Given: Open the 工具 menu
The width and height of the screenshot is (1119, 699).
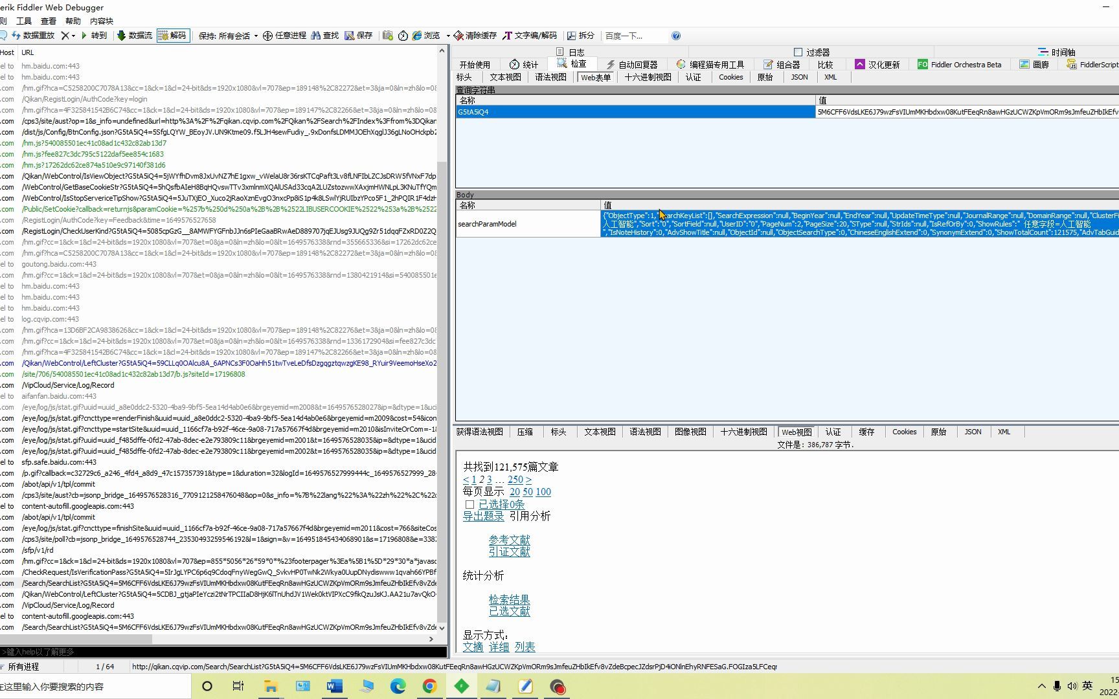Looking at the screenshot, I should click(24, 21).
